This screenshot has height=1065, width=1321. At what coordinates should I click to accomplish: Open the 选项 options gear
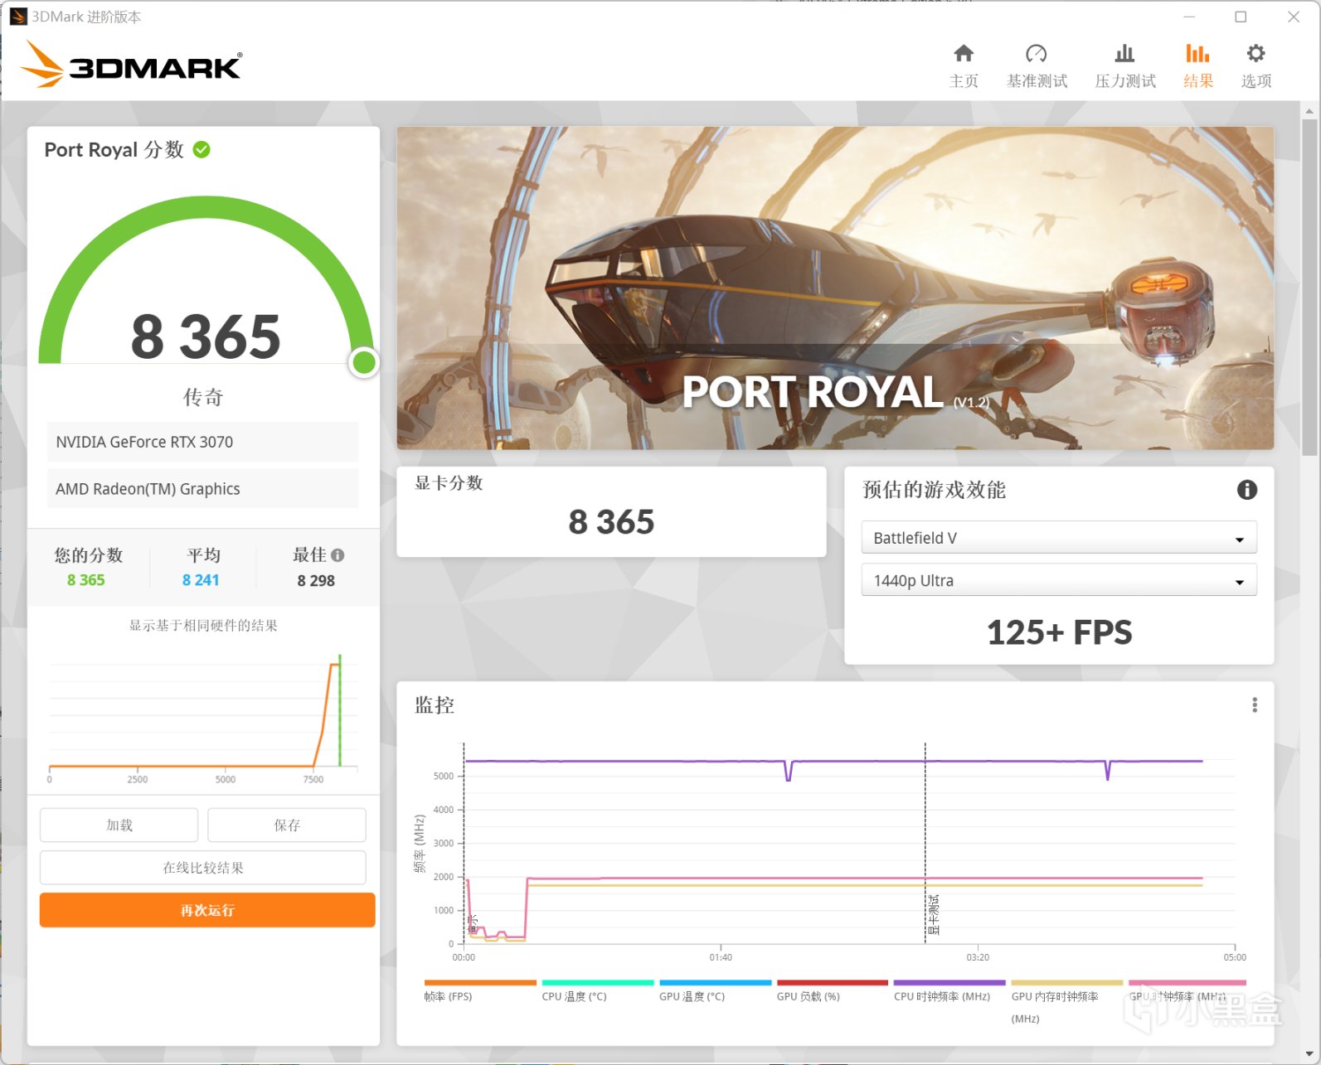(1255, 65)
